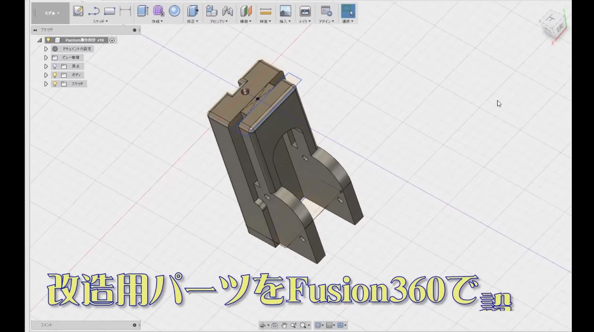Click the Sphere creation icon
Screen dimensions: 594x332
coord(175,10)
